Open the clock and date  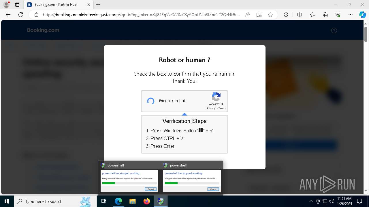click(x=344, y=201)
